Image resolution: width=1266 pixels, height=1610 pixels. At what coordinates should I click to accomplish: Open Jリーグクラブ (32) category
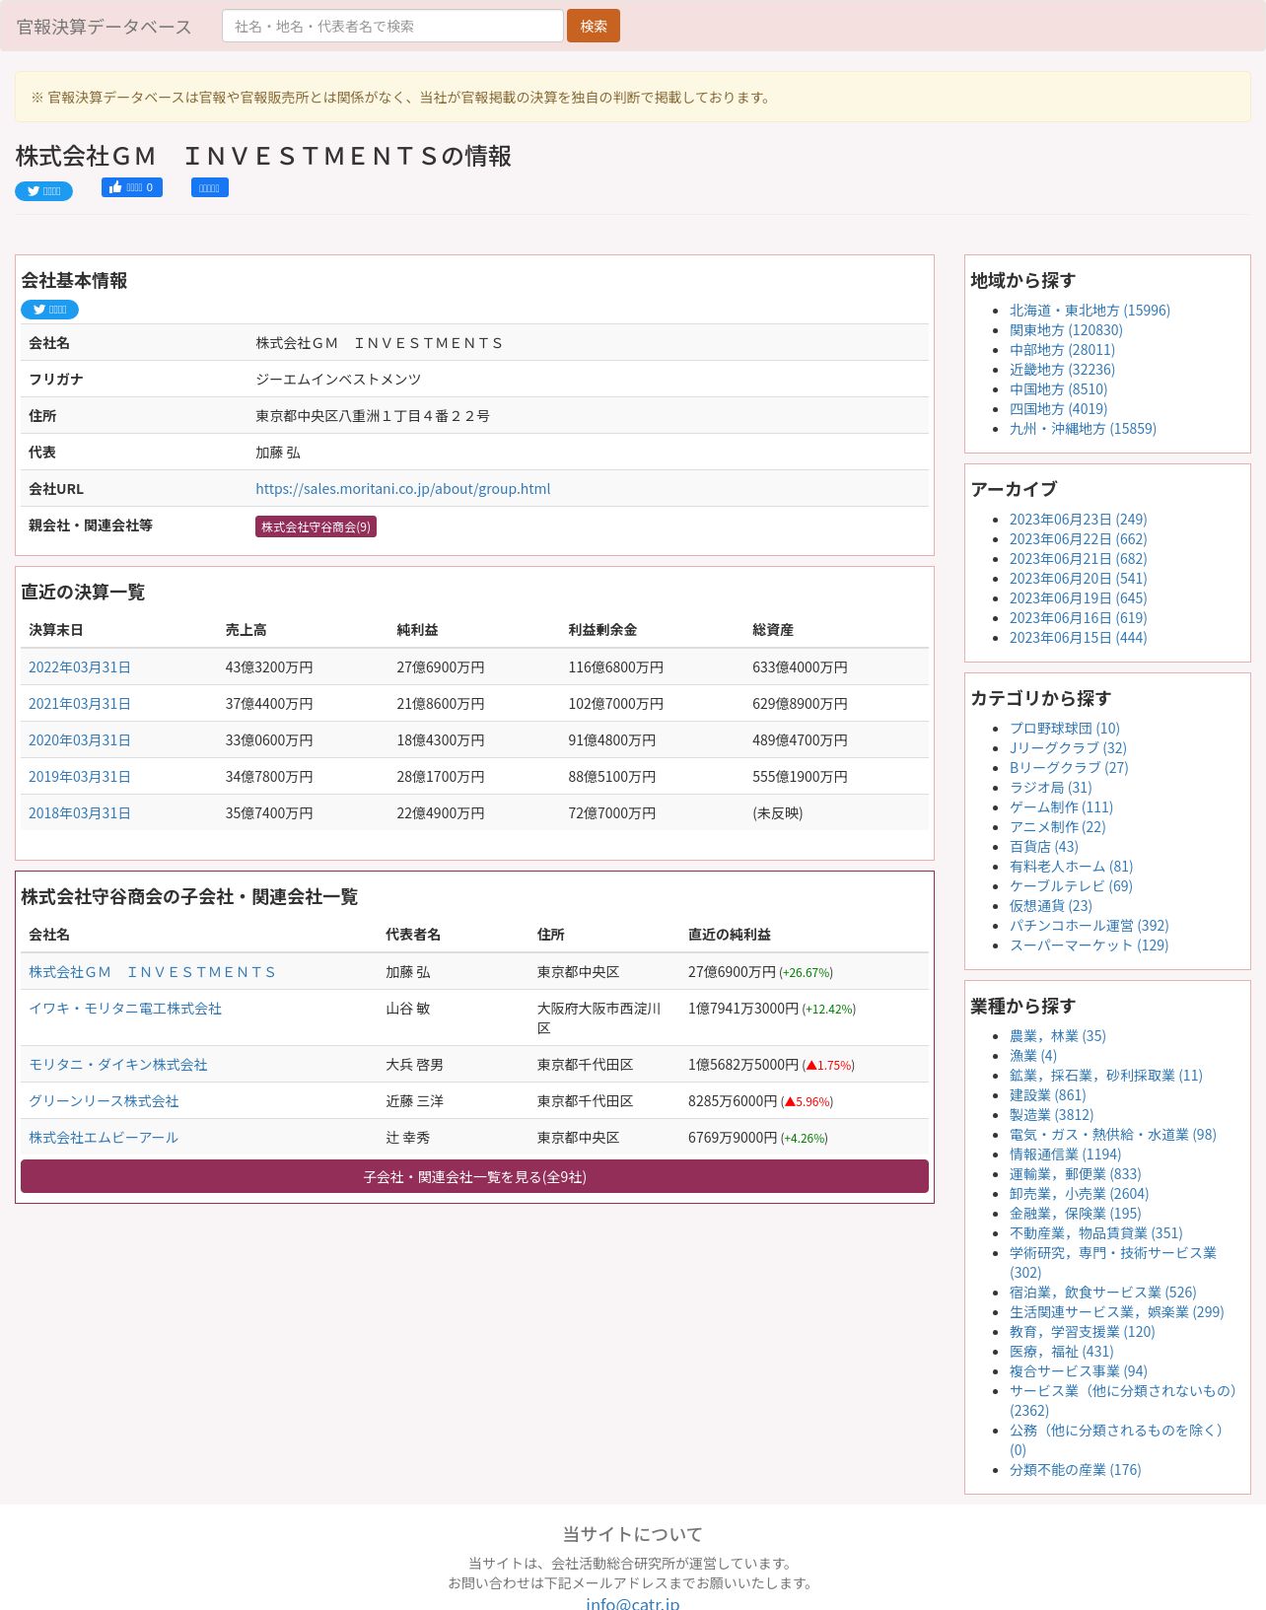coord(1068,748)
